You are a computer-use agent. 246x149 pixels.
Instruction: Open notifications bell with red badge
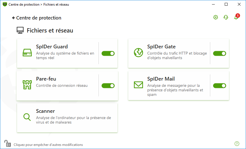tap(237, 17)
